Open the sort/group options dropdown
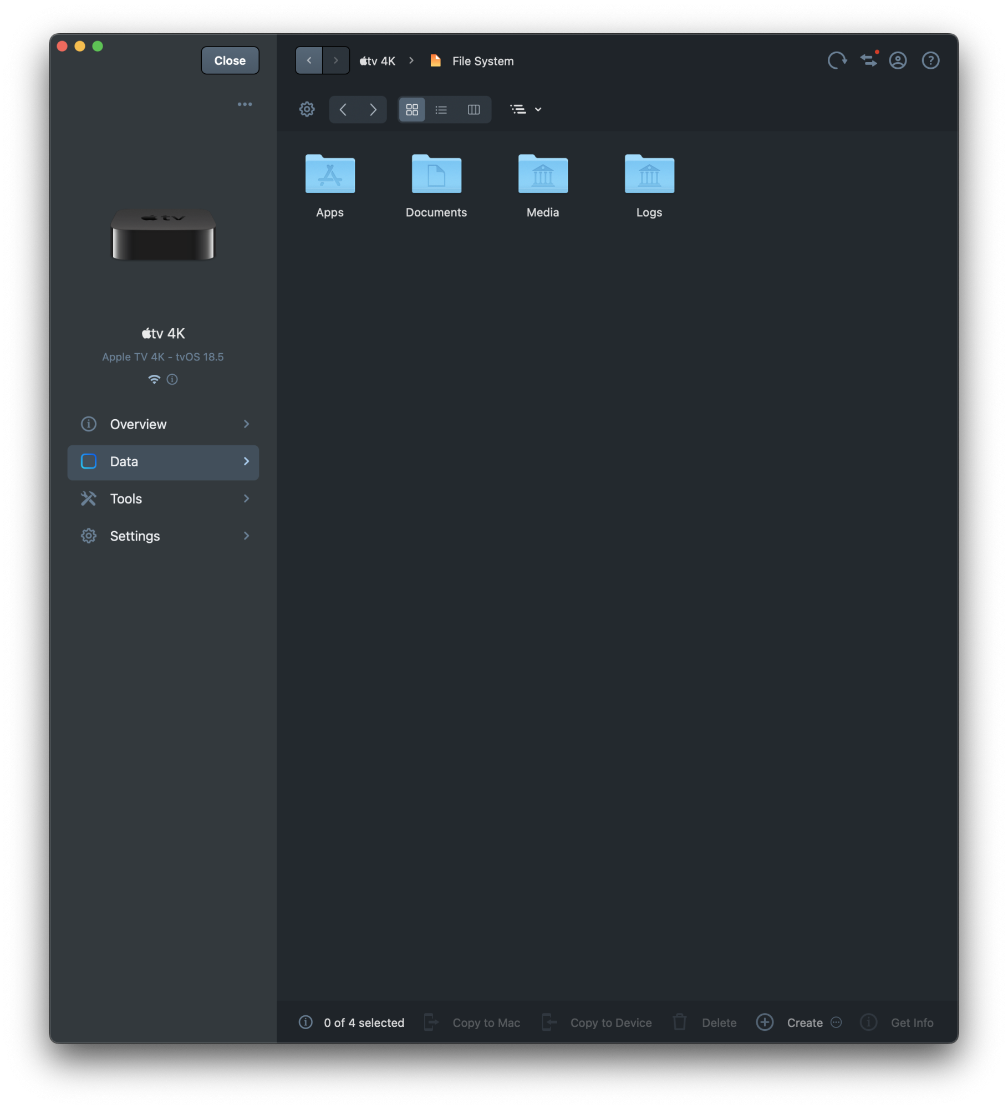Image resolution: width=1008 pixels, height=1109 pixels. [x=526, y=109]
